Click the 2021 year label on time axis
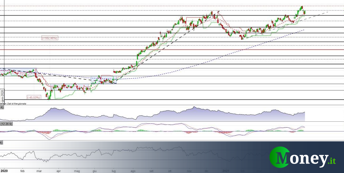Screen dimensions: 344x173 click(x=226, y=170)
